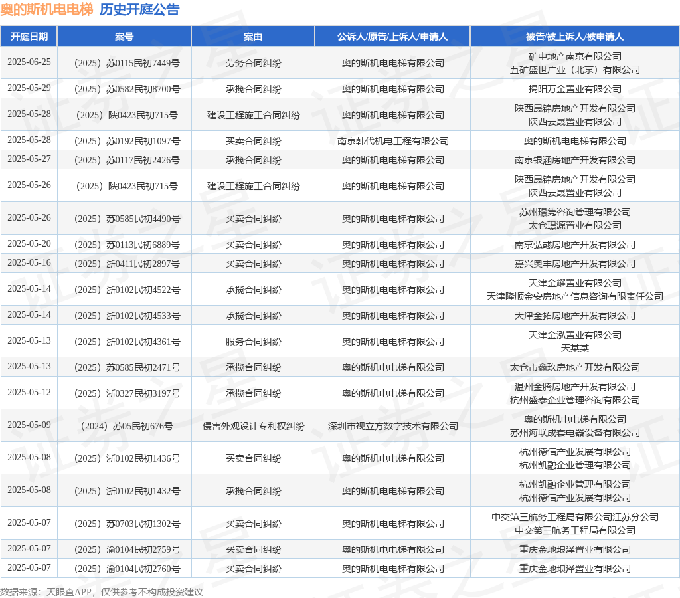This screenshot has height=598, width=680.
Task: Click defendant "天津金泓置业有限公司"
Action: pyautogui.click(x=574, y=335)
